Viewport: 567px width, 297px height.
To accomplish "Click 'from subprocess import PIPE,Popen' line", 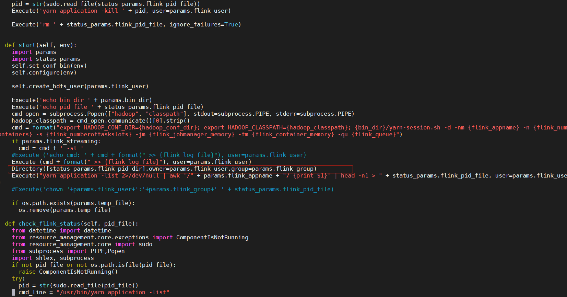I will click(x=68, y=251).
